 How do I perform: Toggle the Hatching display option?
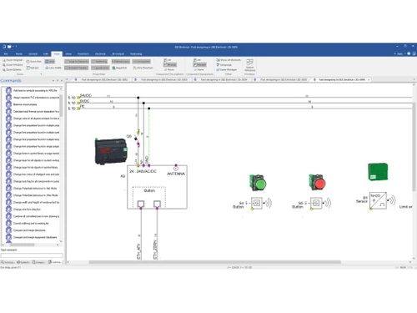point(99,62)
